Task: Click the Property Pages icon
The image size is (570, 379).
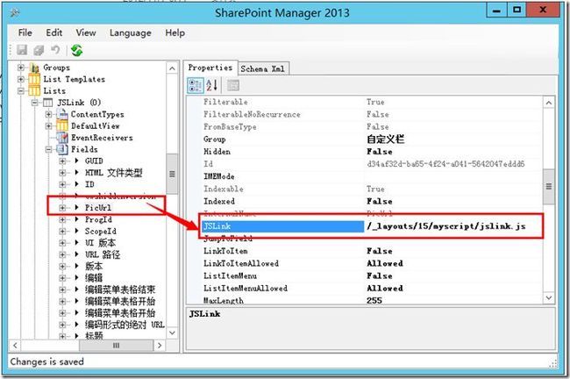Action: 233,85
